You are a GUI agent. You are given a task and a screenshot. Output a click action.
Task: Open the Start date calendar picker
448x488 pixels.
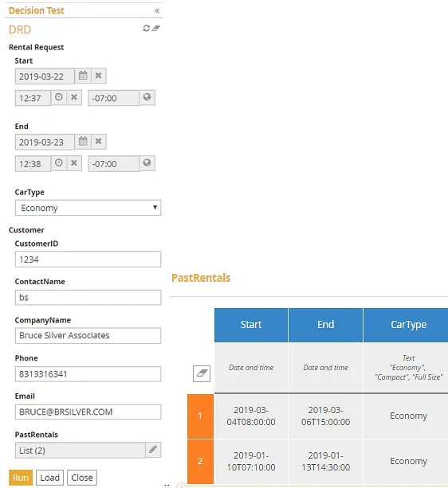[83, 76]
